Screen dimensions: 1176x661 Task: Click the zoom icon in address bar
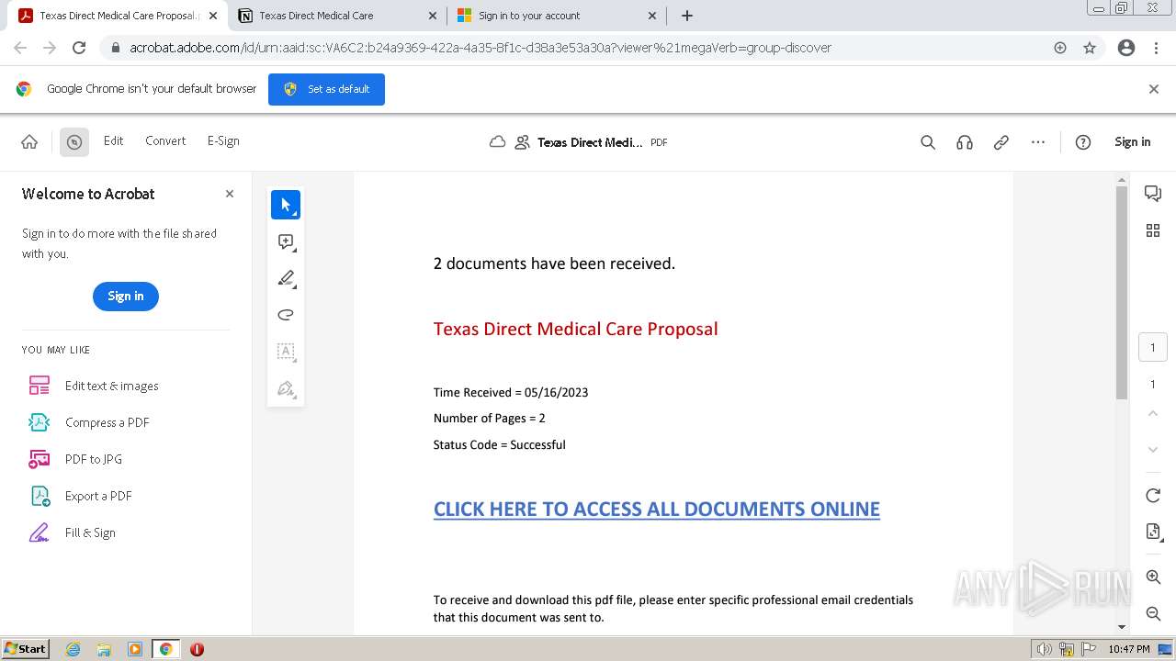[1060, 48]
